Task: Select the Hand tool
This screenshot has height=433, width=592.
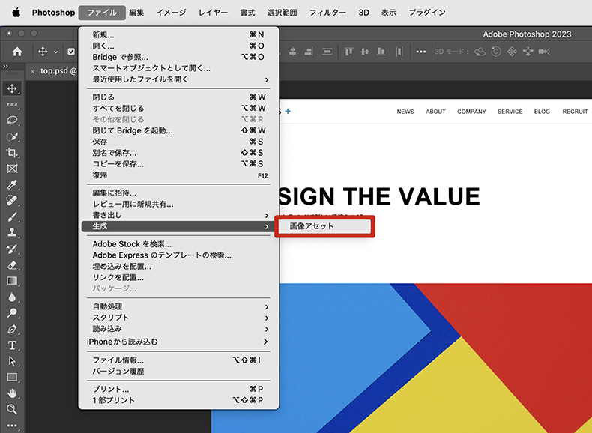Action: click(x=12, y=393)
